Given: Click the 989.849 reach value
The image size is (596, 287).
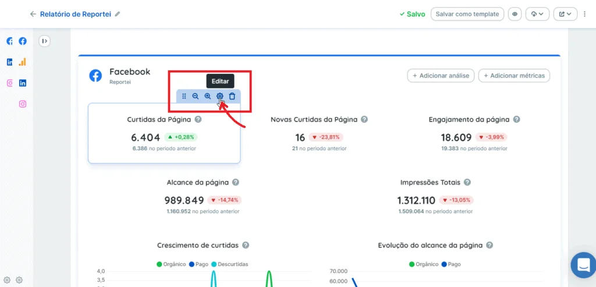Looking at the screenshot, I should [x=185, y=200].
